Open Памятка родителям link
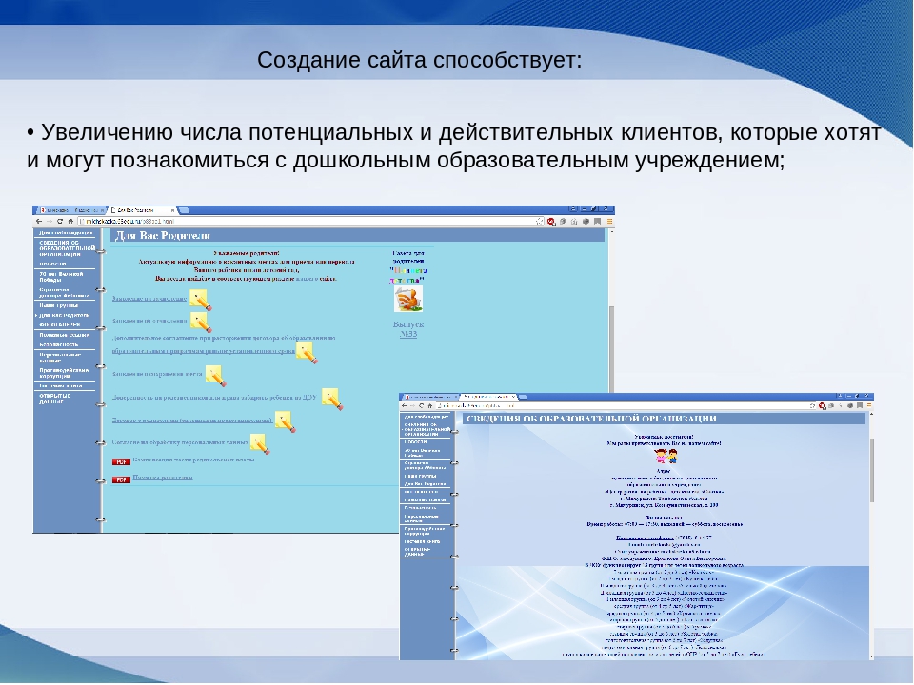This screenshot has height=685, width=914. point(163,478)
